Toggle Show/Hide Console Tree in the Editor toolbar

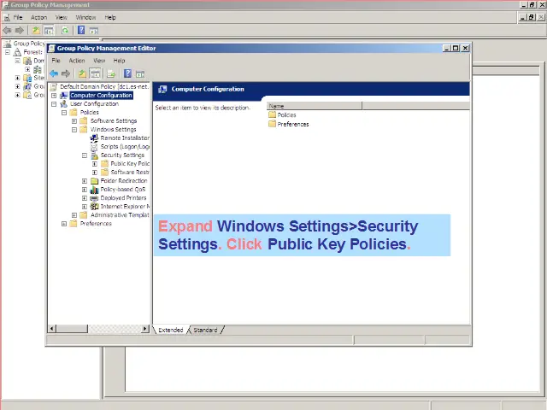pos(95,73)
